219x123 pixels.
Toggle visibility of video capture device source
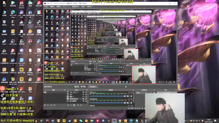coord(83,99)
